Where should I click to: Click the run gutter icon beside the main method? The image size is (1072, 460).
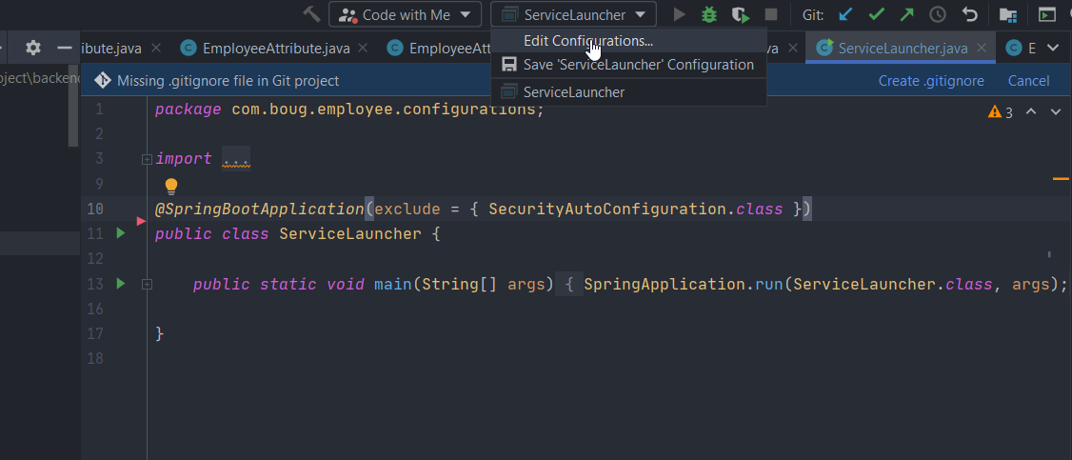click(121, 283)
